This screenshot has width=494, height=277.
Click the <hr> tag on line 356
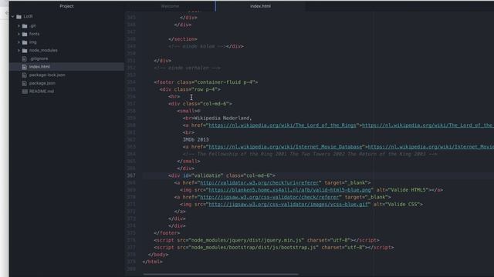pos(174,97)
